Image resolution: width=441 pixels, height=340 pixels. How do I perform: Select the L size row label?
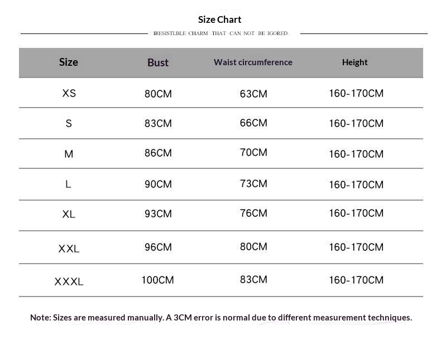click(x=68, y=184)
